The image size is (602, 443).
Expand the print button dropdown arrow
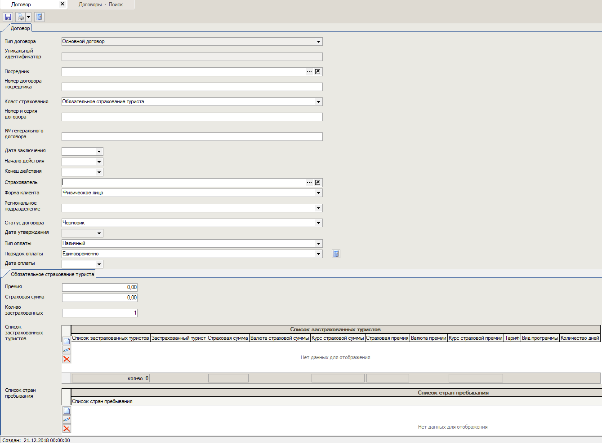pos(28,17)
